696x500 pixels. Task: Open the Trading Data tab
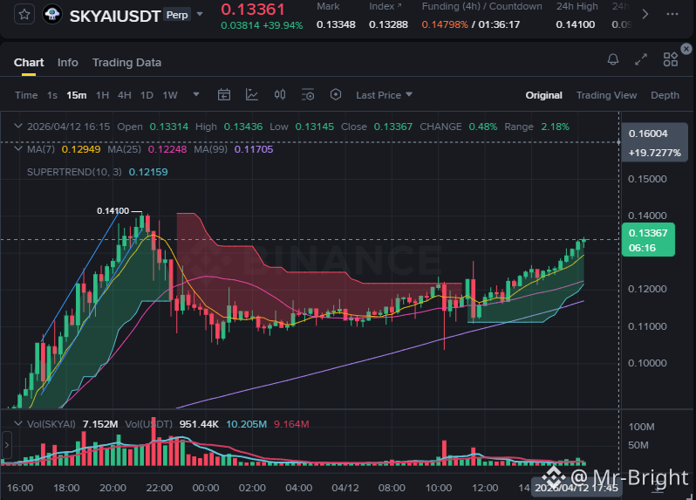(126, 63)
